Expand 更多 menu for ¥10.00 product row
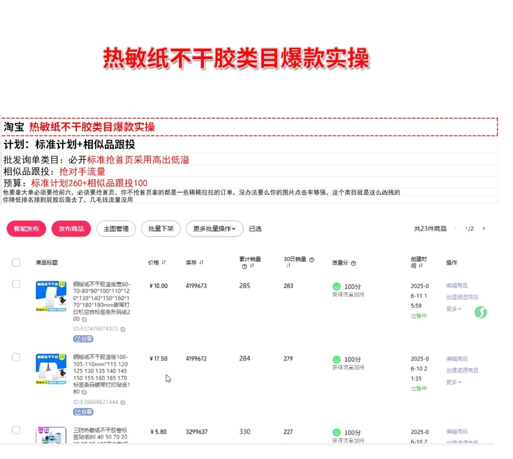This screenshot has height=459, width=513. 454,309
